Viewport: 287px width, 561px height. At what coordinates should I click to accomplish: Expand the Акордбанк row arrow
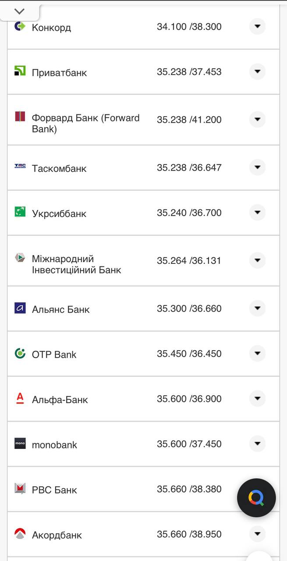pos(257,534)
